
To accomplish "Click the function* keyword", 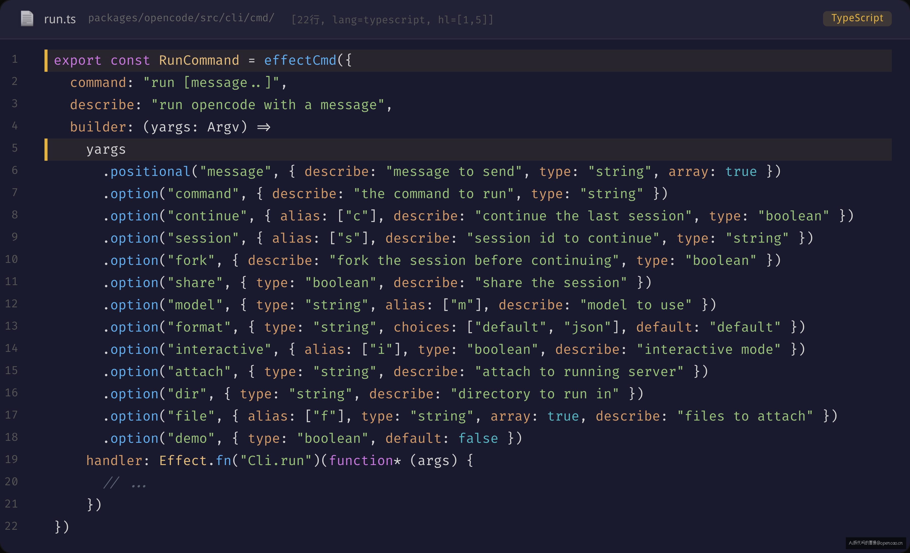I will coord(365,461).
